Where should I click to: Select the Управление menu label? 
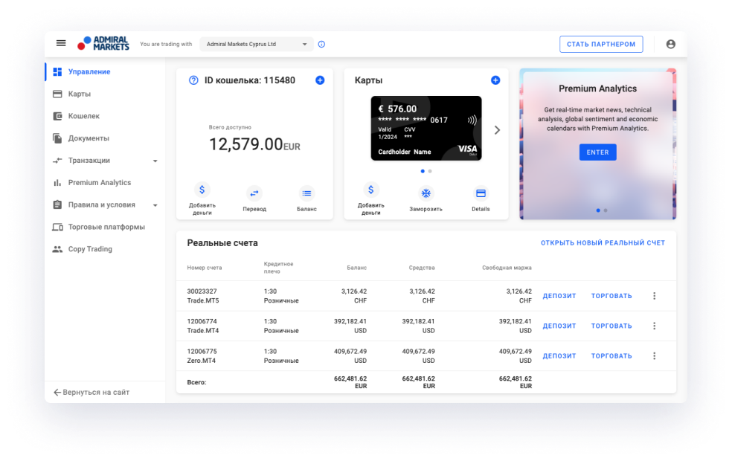[89, 72]
